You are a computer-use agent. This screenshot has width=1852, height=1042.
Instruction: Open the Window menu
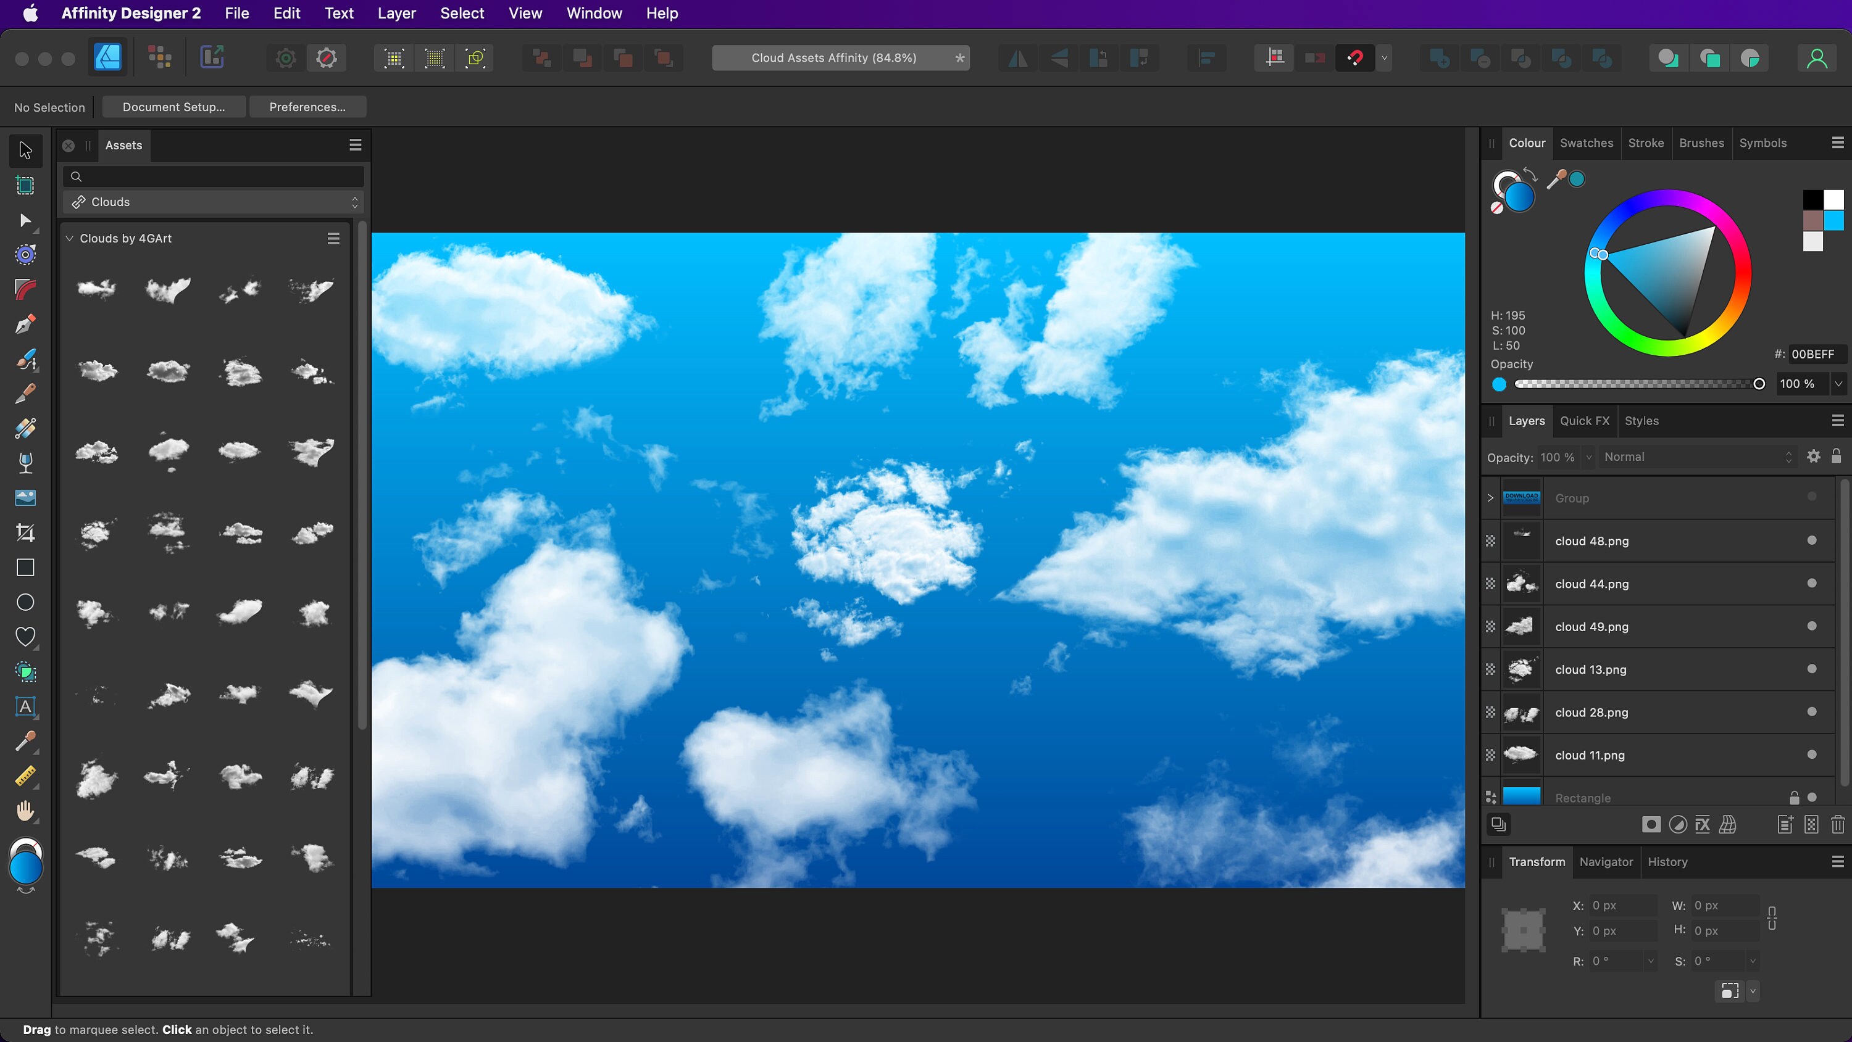pyautogui.click(x=594, y=13)
